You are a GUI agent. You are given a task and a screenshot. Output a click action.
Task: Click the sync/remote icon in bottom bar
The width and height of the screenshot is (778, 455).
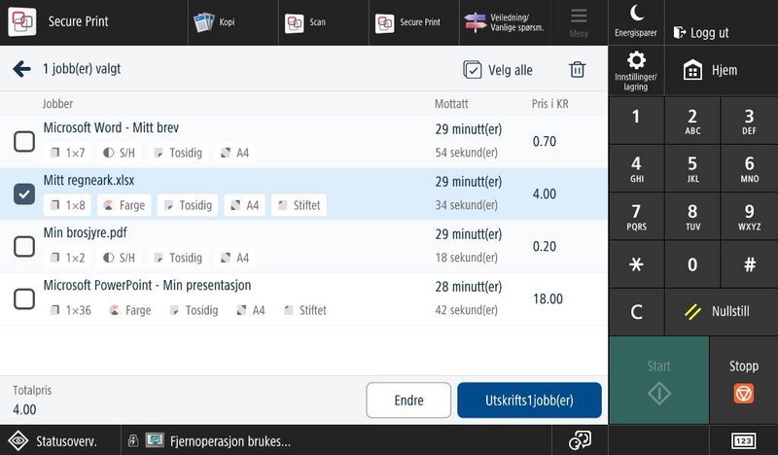pos(580,440)
